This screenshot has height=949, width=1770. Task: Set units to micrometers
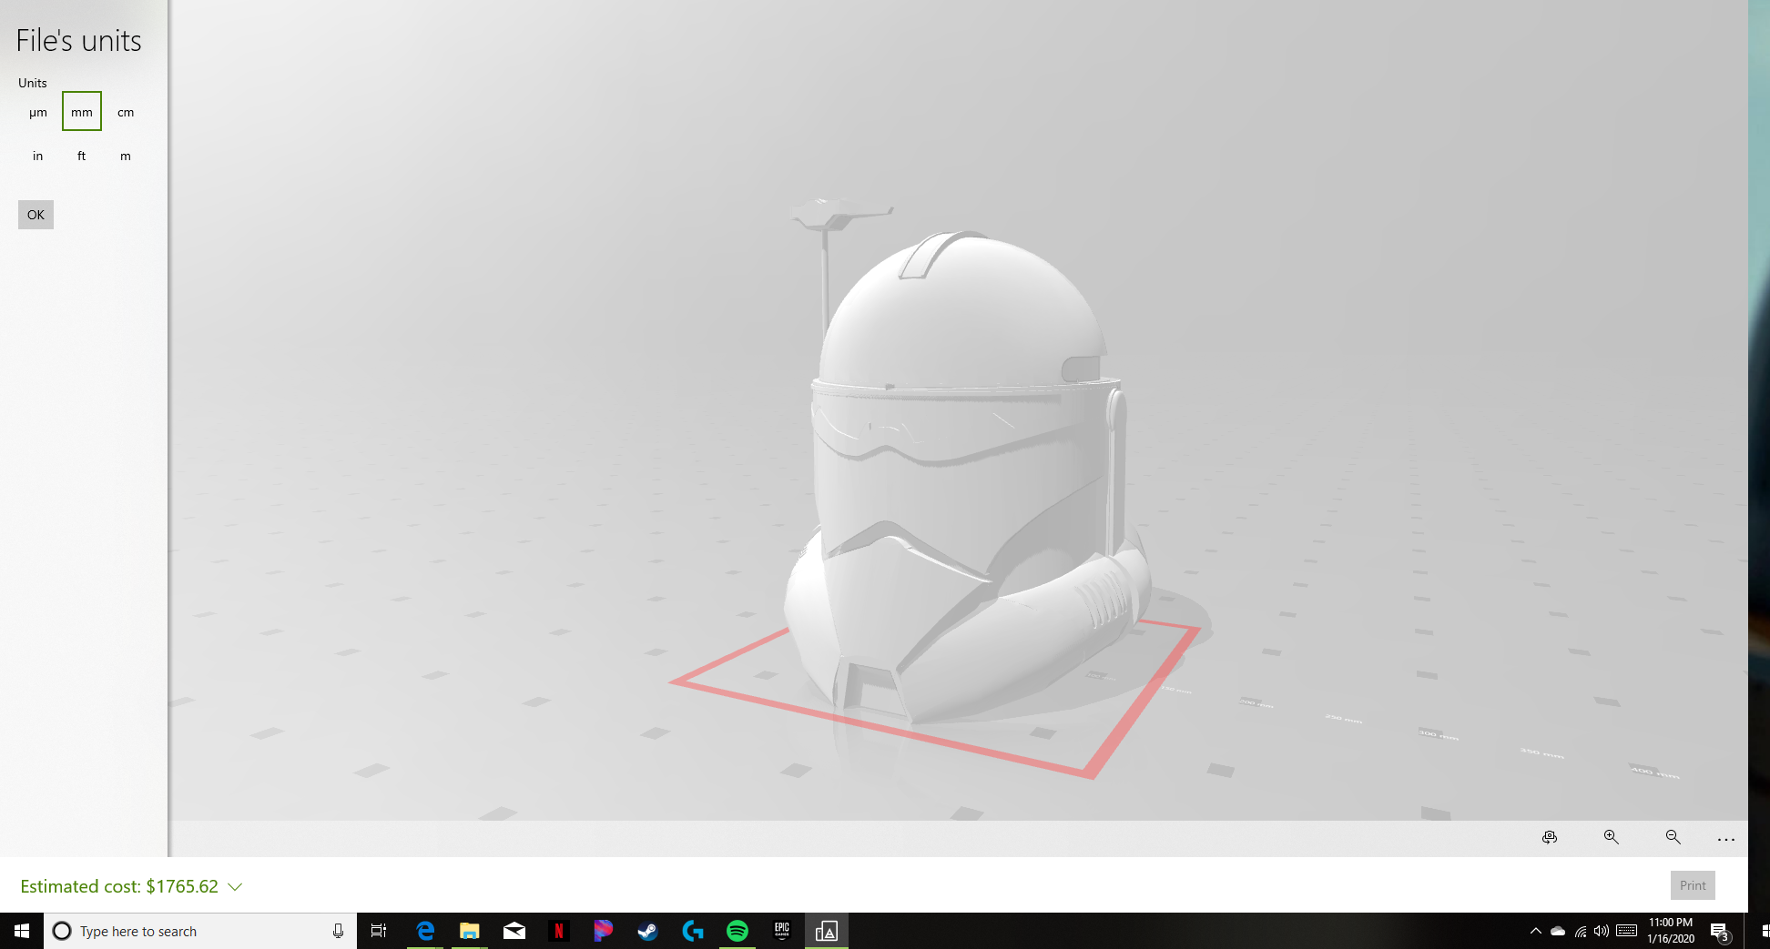[37, 111]
